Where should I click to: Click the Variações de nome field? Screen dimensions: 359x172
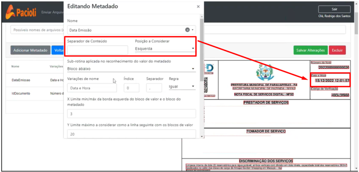point(92,88)
